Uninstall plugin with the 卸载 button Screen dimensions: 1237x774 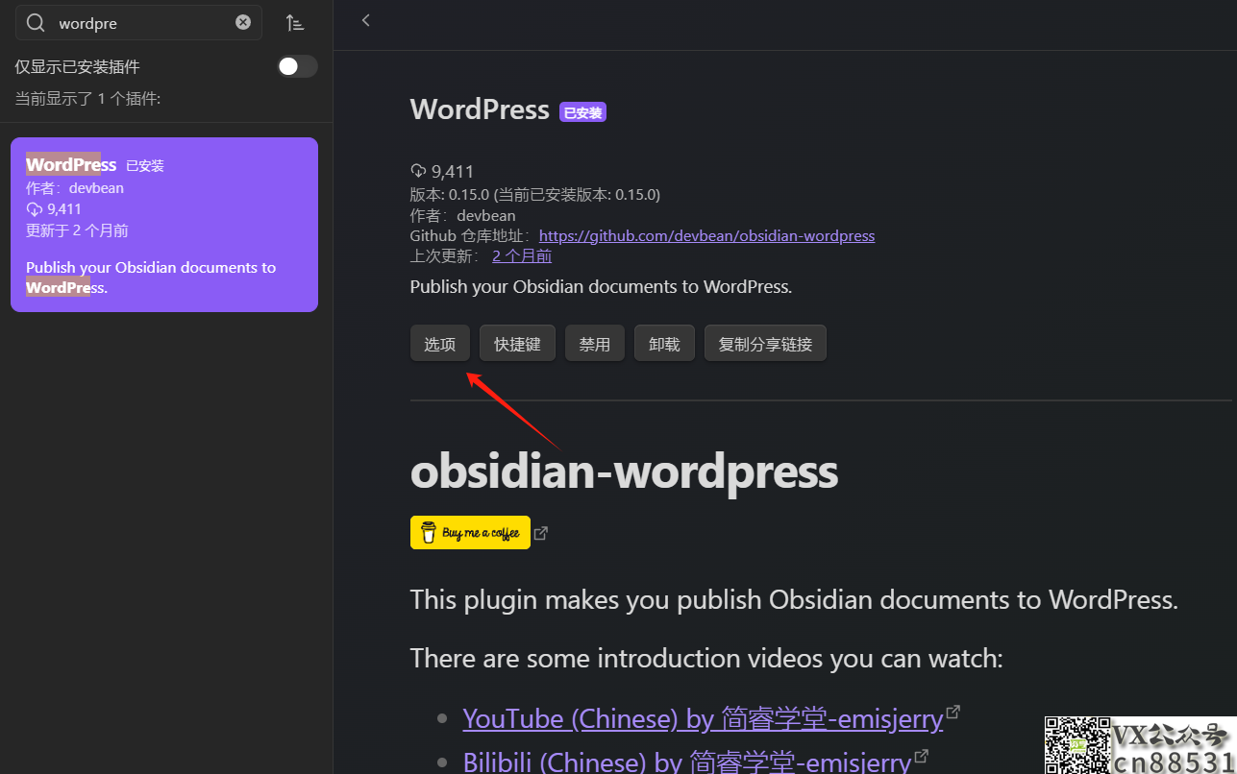[x=664, y=344]
